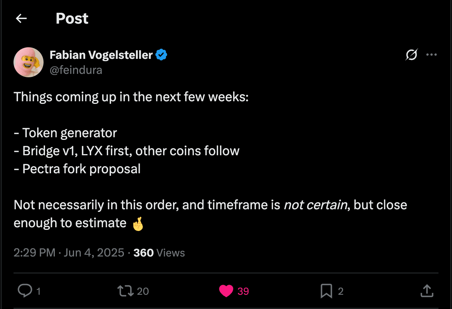Click the share upload icon
The height and width of the screenshot is (309, 452).
pos(426,291)
